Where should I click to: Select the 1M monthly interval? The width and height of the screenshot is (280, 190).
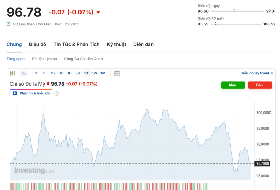pos(103,73)
